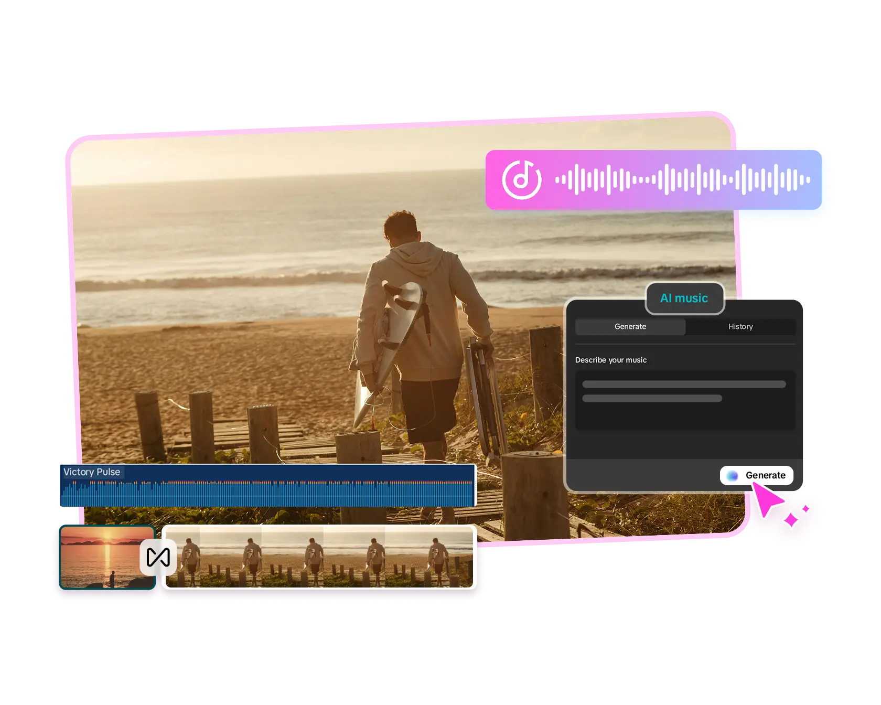
Task: Click the Victory Pulse track name label
Action: 92,472
